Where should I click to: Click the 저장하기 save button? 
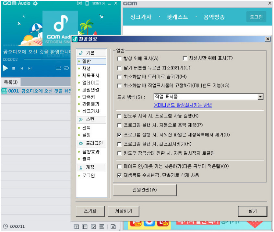(x=124, y=211)
